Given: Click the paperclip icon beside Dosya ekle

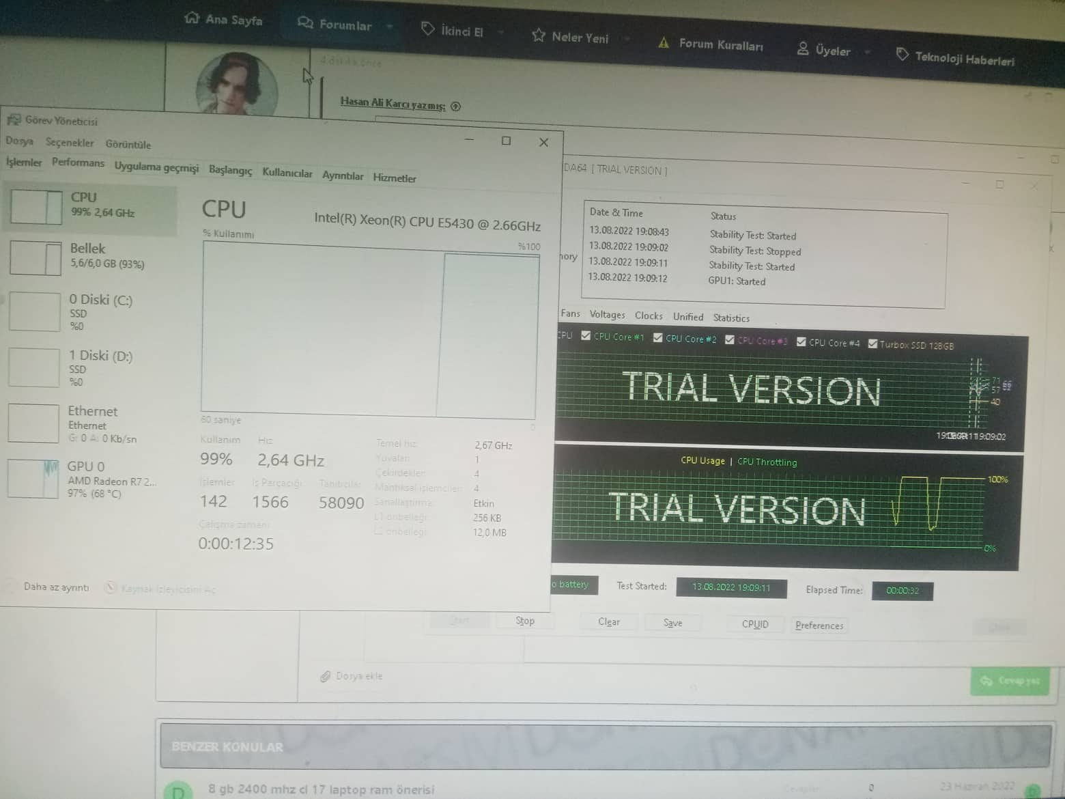Looking at the screenshot, I should [x=326, y=676].
